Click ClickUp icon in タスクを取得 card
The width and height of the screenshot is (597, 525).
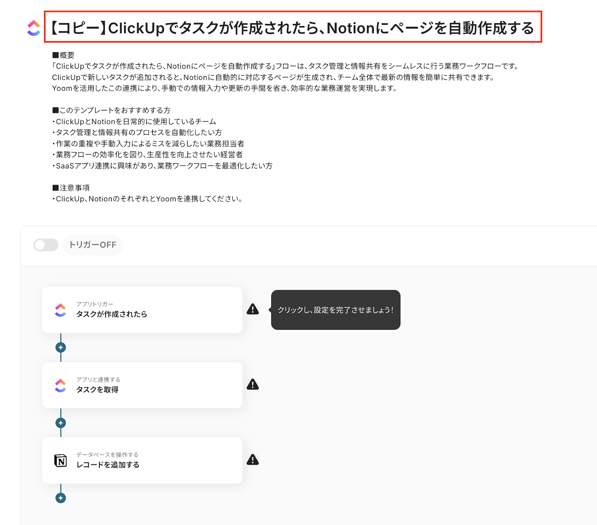(60, 385)
